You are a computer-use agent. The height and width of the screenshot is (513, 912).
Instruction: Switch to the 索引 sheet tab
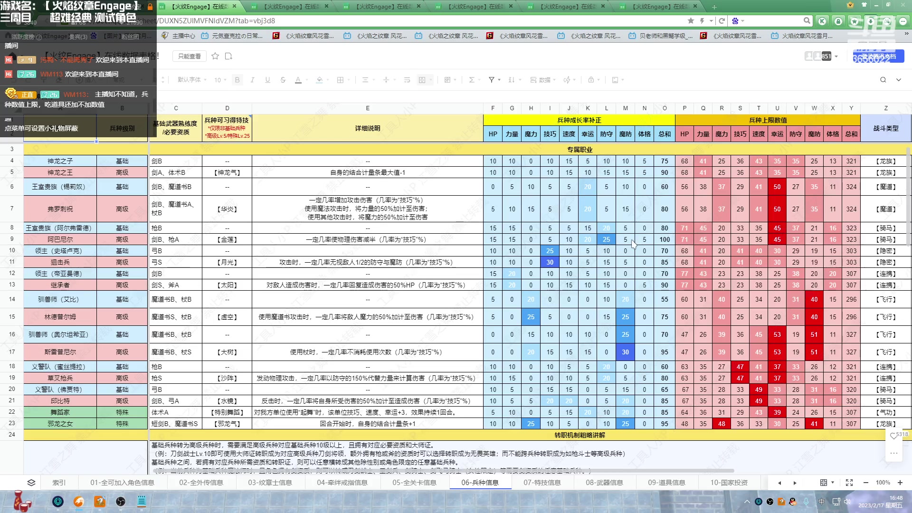click(x=59, y=483)
